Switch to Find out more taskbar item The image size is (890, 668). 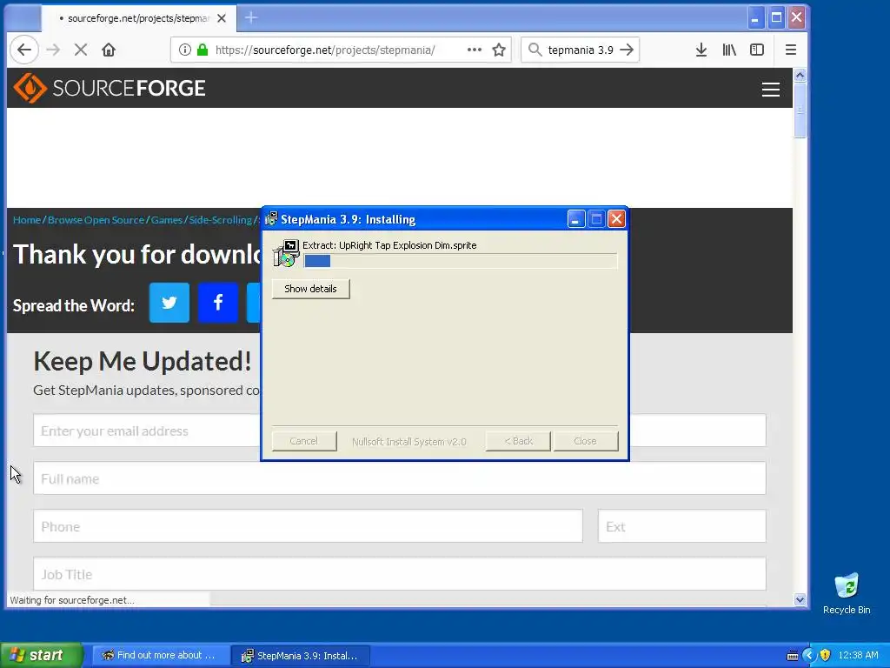(160, 655)
